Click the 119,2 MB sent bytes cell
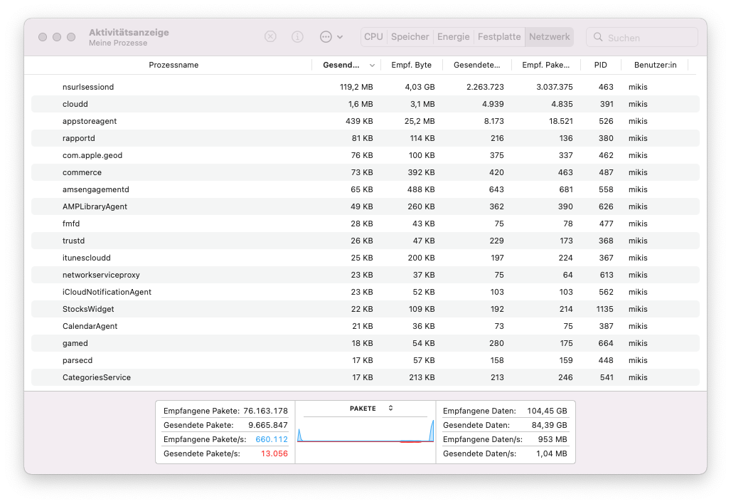Image resolution: width=731 pixels, height=504 pixels. point(356,87)
